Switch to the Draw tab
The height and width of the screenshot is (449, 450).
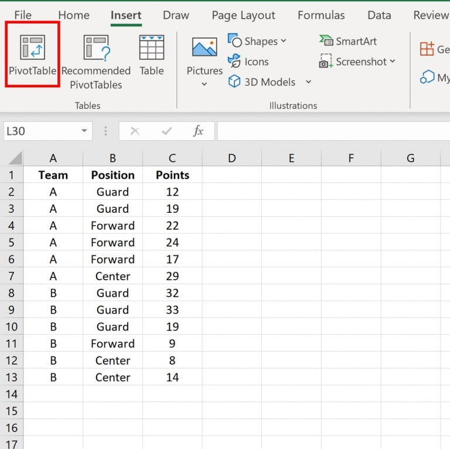[176, 15]
